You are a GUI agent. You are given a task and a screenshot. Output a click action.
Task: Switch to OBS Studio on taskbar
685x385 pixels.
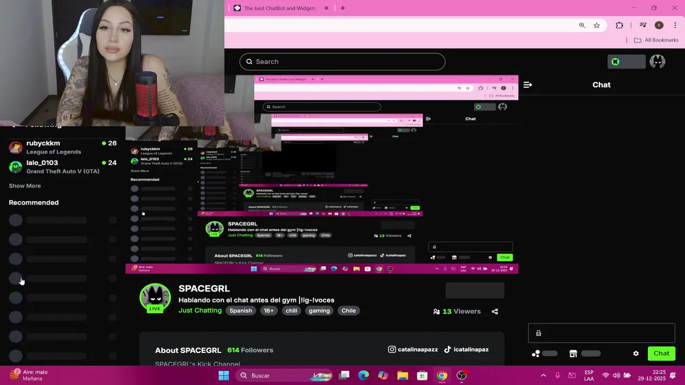[461, 375]
